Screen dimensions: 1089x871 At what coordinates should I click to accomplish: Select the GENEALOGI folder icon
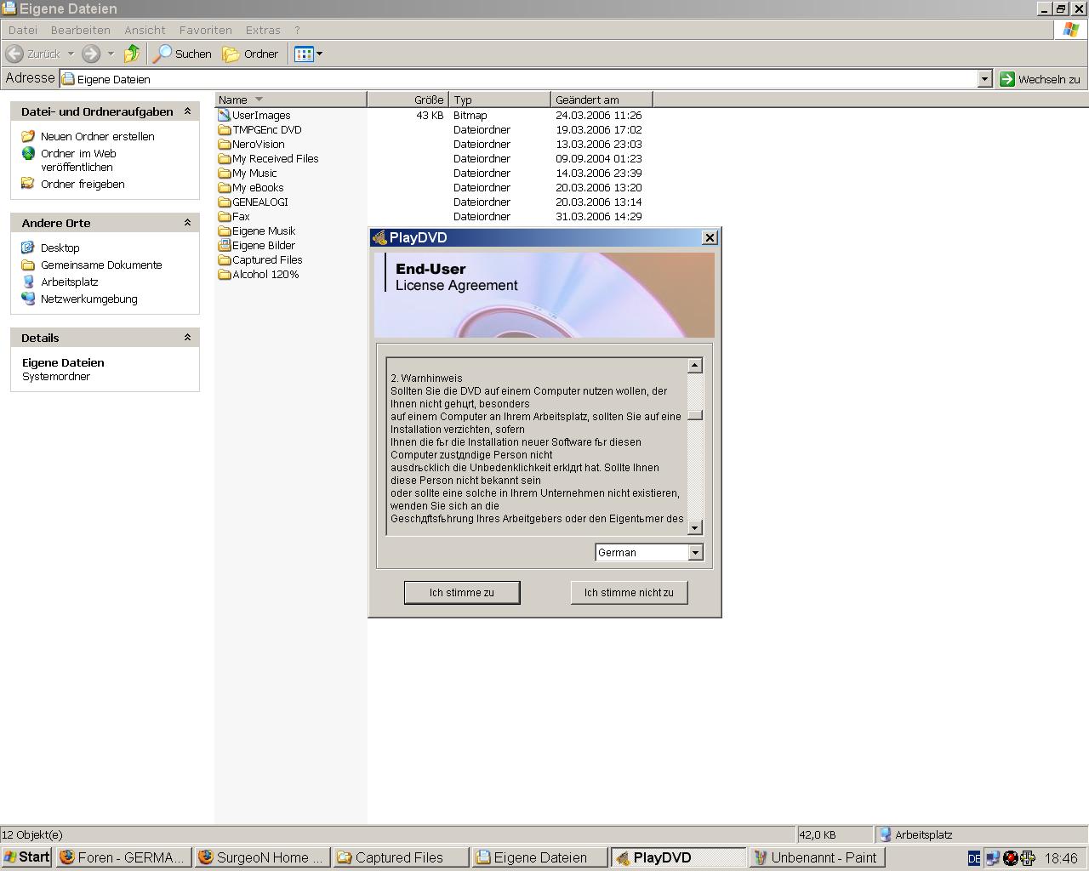pos(225,202)
